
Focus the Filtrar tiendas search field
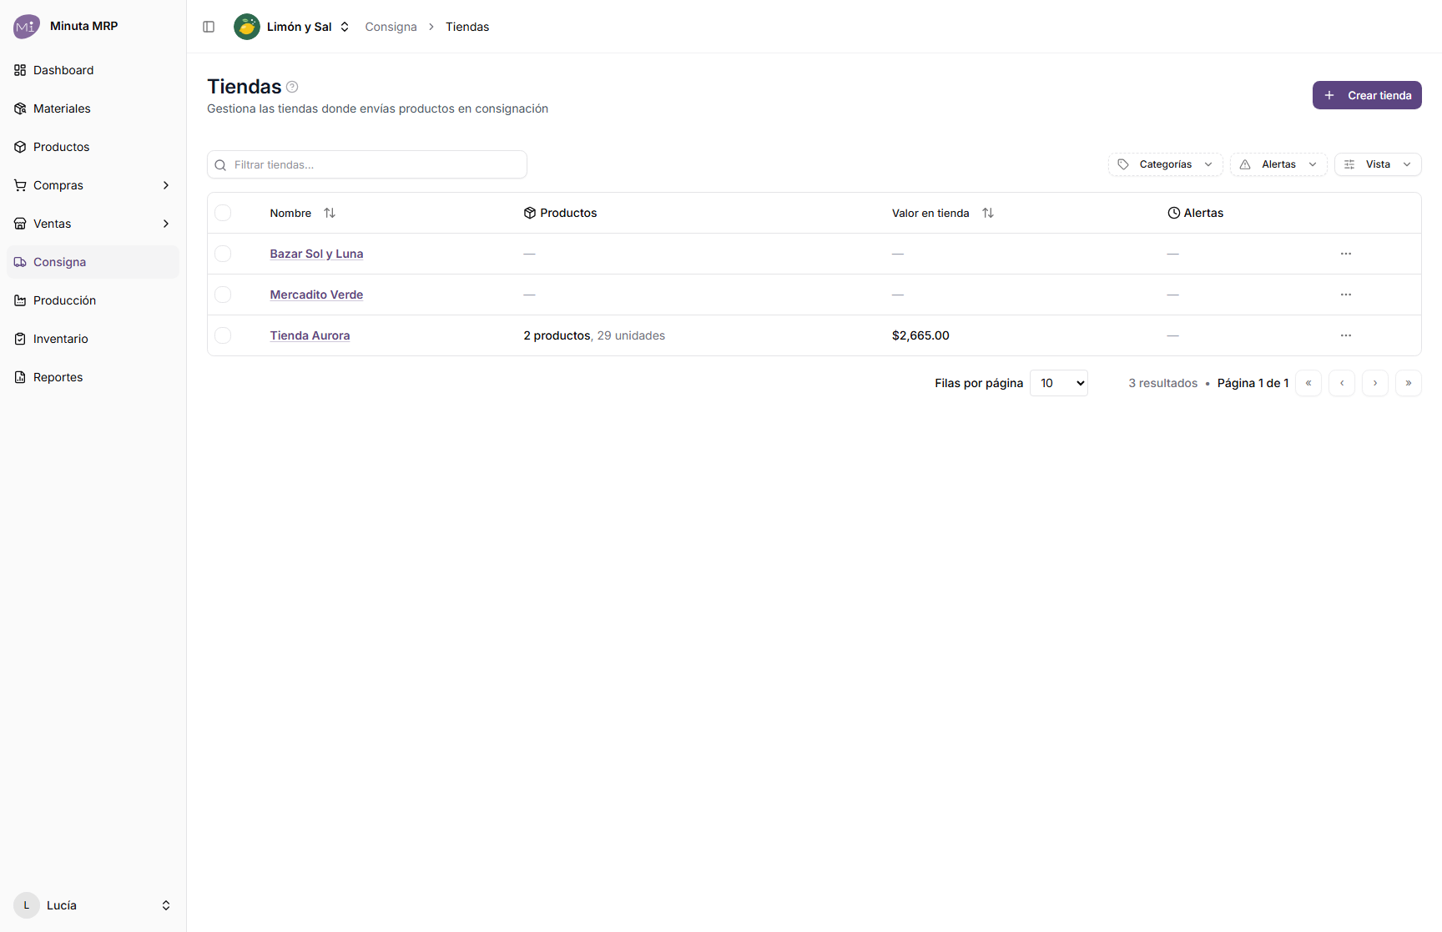coord(367,164)
